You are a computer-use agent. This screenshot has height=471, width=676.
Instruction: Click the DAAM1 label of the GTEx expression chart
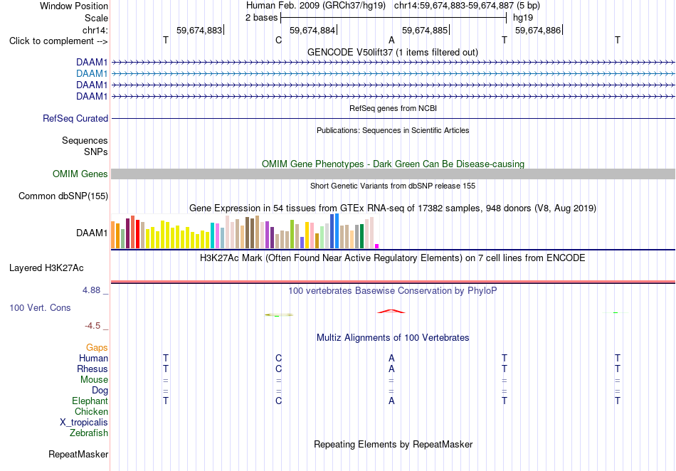coord(92,233)
